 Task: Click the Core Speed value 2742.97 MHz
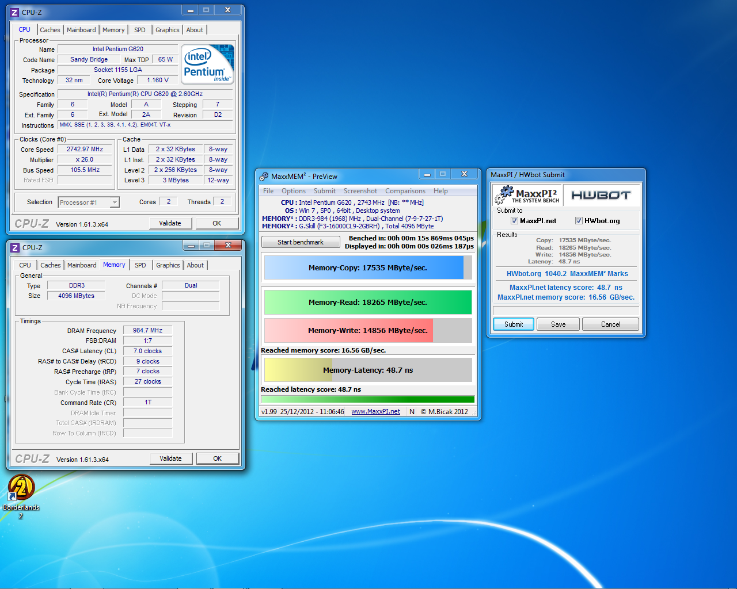pos(85,149)
